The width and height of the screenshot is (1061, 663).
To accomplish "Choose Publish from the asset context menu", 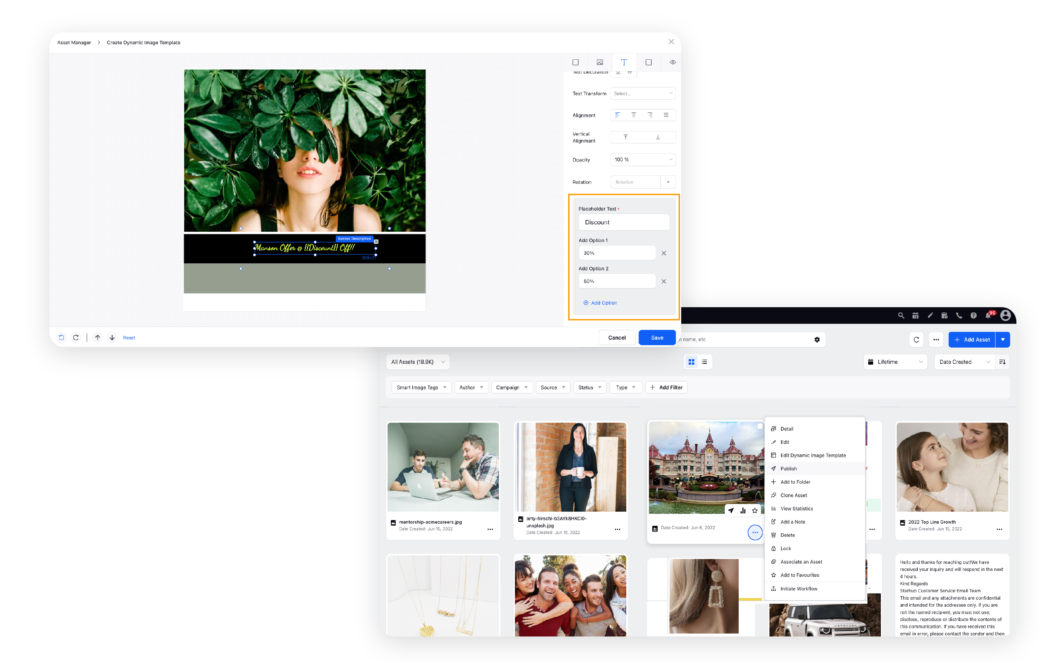I will 788,468.
